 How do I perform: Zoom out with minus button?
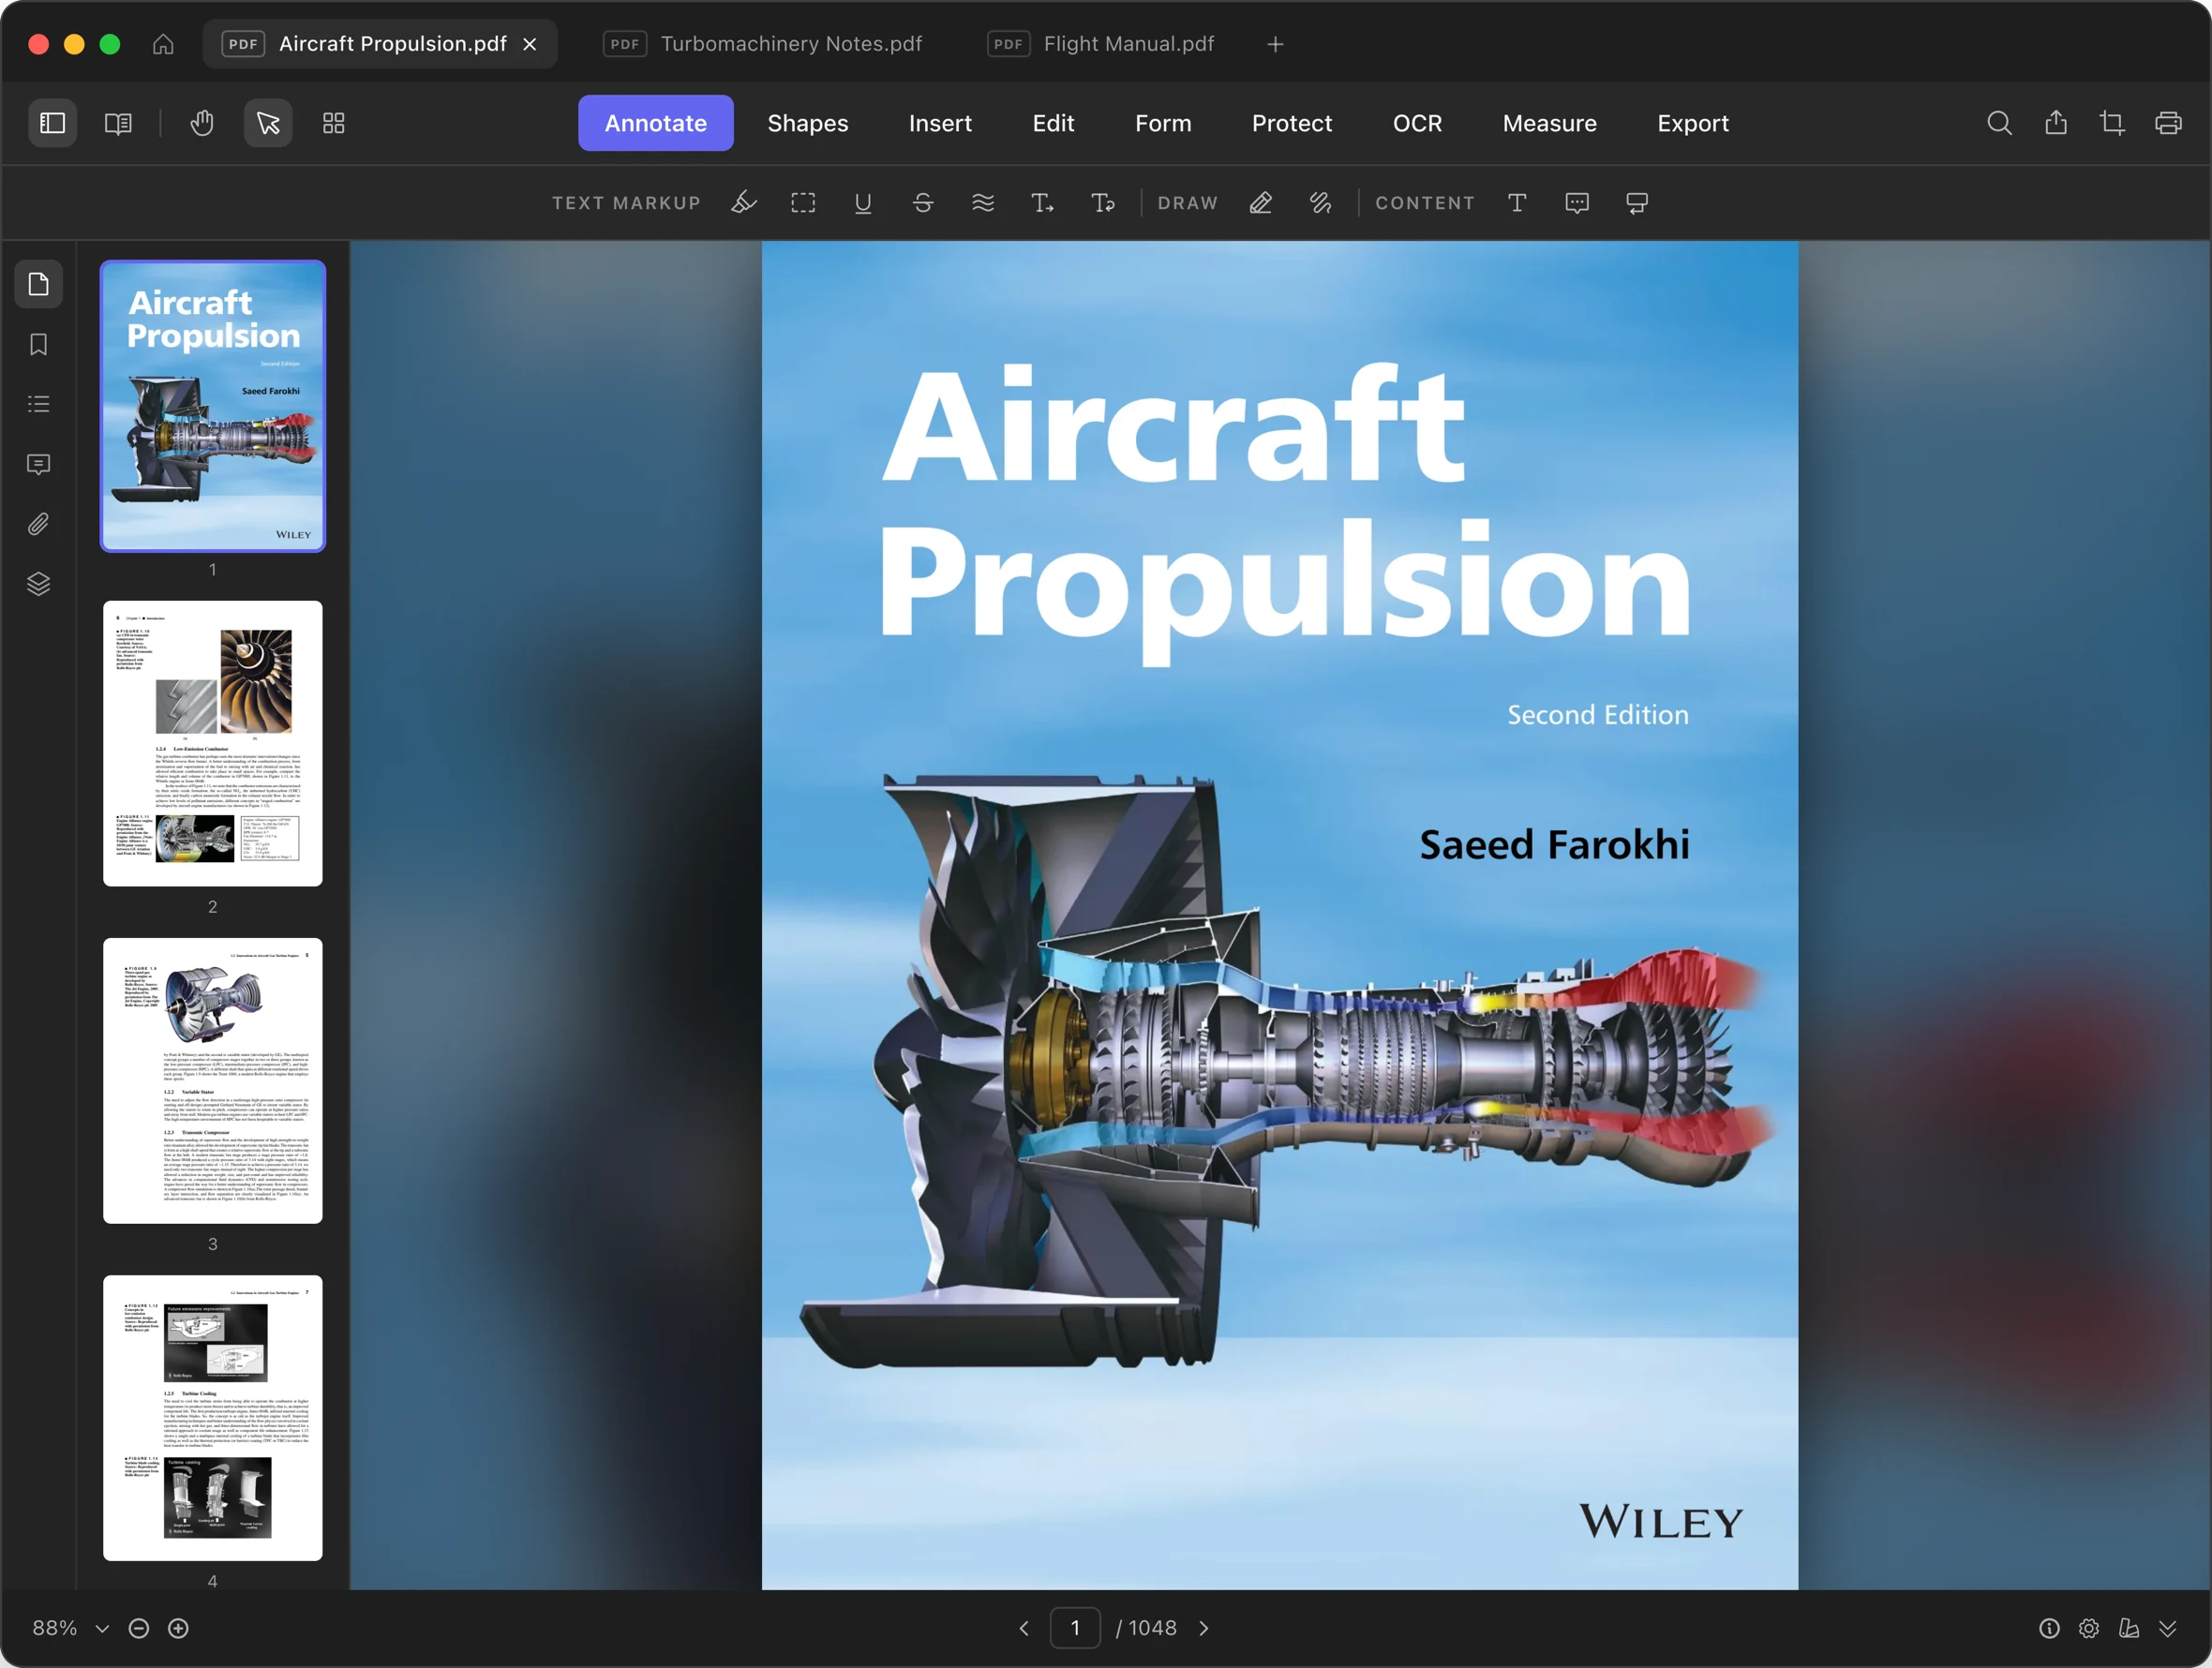139,1628
